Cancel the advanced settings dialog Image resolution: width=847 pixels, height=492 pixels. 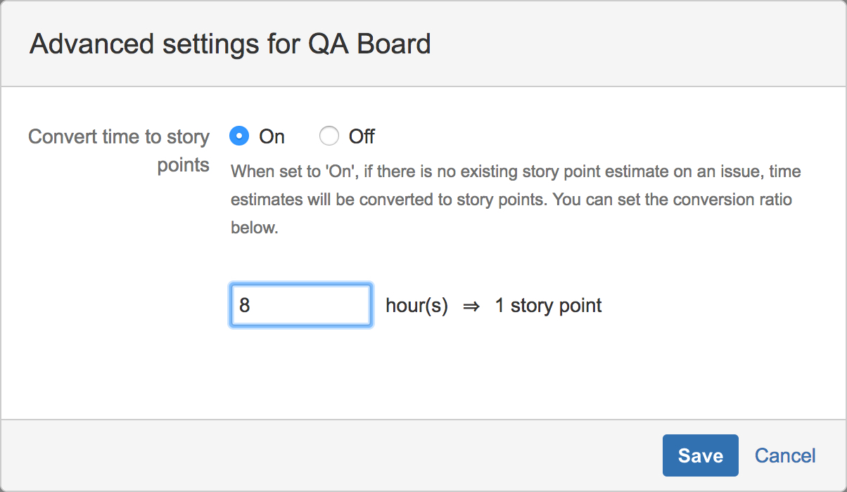tap(785, 455)
